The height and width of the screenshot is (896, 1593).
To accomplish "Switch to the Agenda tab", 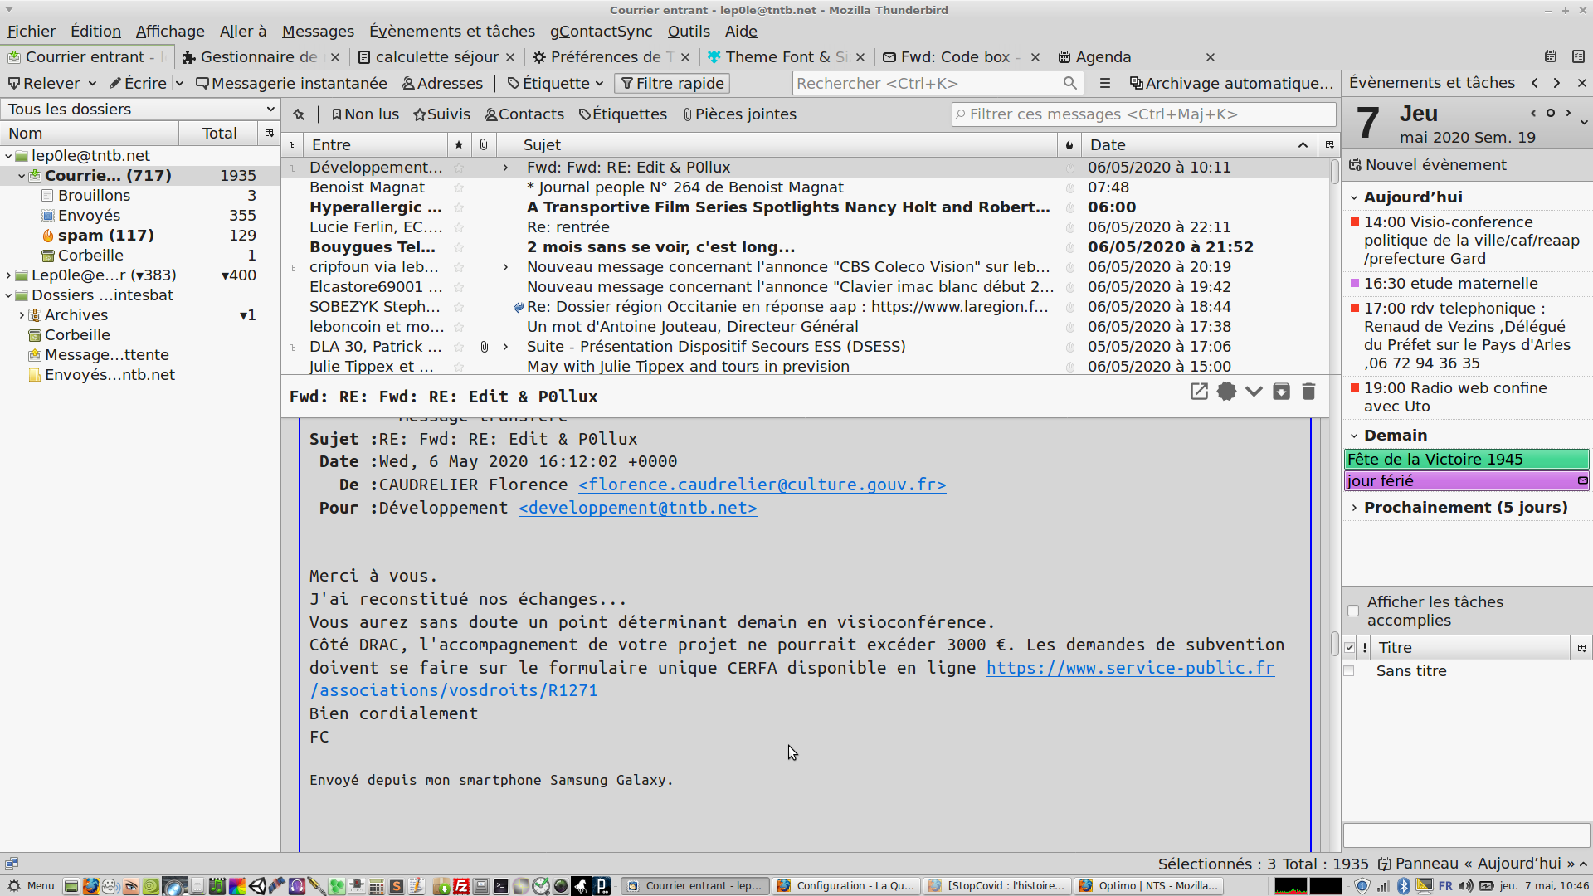I will (1103, 56).
